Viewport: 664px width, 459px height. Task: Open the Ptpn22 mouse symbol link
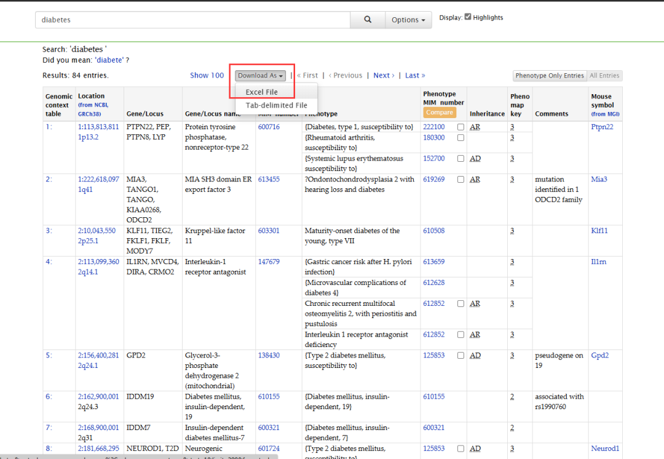coord(602,127)
